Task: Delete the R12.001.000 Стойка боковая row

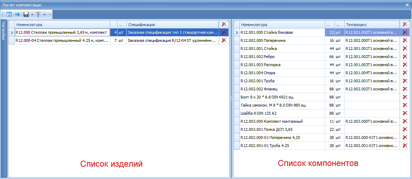Action: tap(405, 33)
